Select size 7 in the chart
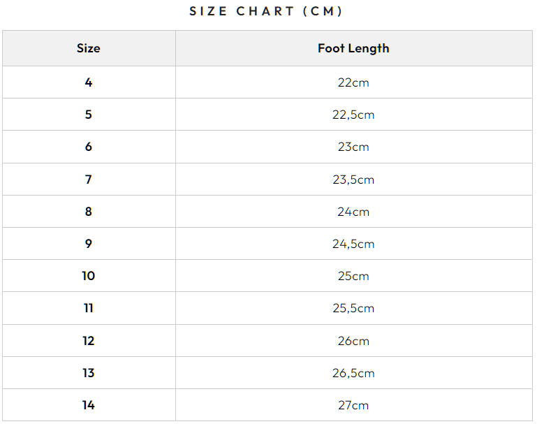The height and width of the screenshot is (424, 537). [x=89, y=180]
